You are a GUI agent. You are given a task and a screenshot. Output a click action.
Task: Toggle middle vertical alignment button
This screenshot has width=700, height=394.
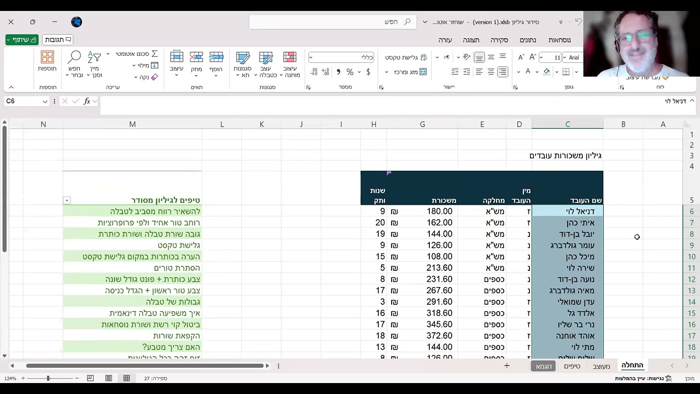pyautogui.click(x=491, y=57)
